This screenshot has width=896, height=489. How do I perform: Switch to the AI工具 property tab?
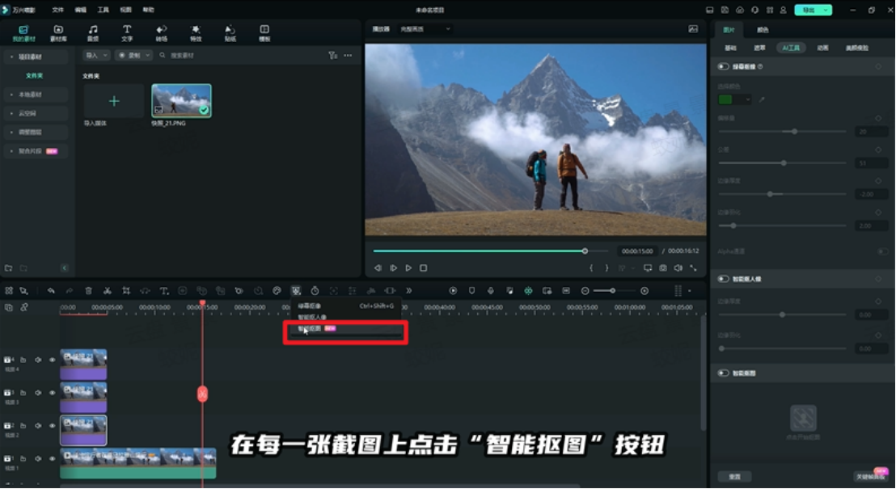tap(791, 48)
